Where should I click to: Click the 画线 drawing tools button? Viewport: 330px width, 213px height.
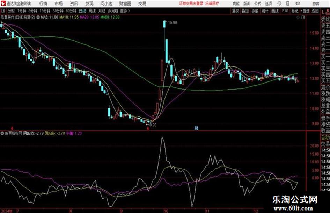(275, 11)
